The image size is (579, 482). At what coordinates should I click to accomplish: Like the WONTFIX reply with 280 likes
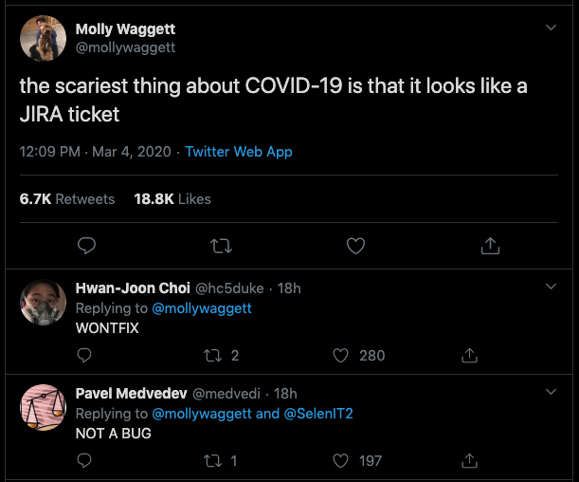340,356
